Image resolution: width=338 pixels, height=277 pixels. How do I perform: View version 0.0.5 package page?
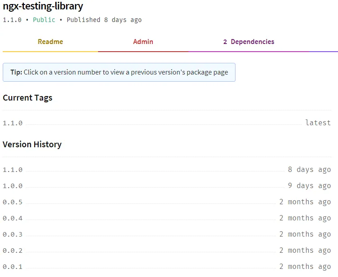[13, 202]
